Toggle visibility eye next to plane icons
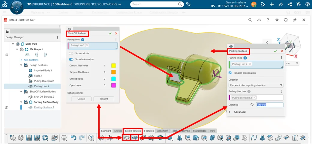This screenshot has height=145, width=312. tap(6, 55)
